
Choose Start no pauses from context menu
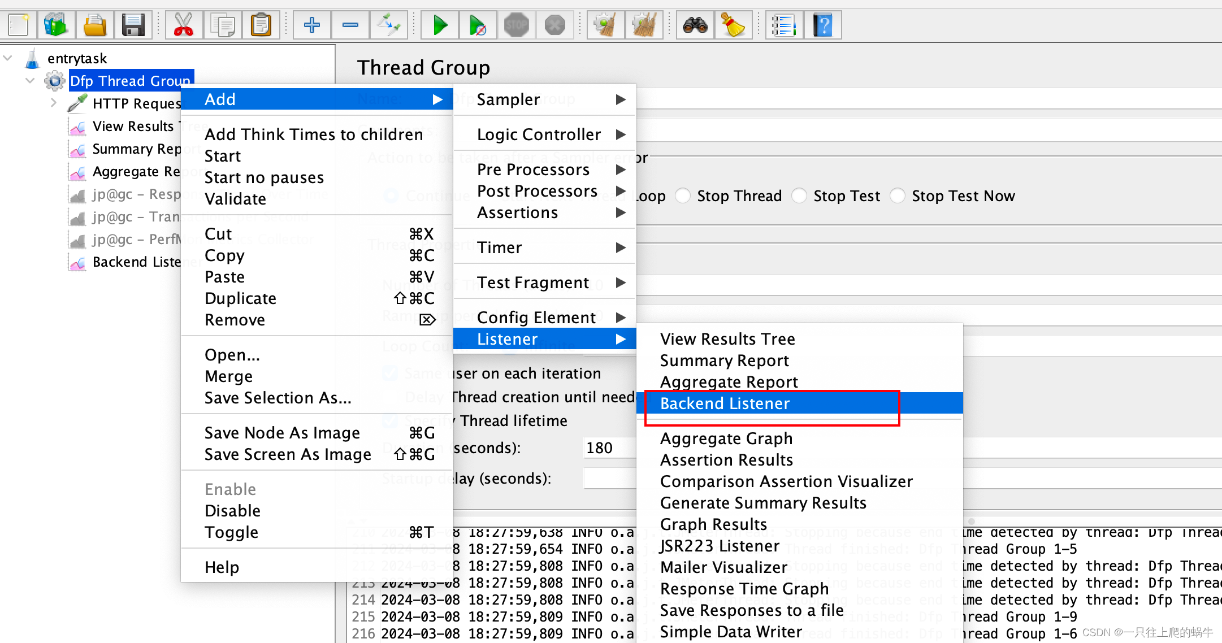317,177
